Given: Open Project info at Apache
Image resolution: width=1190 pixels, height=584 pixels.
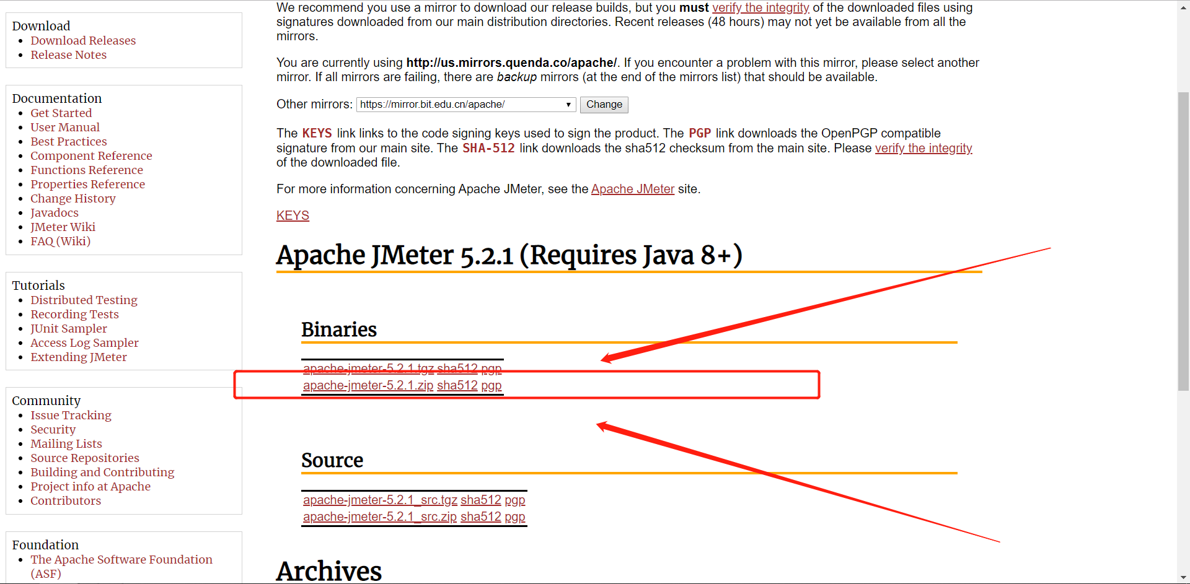Looking at the screenshot, I should click(90, 486).
